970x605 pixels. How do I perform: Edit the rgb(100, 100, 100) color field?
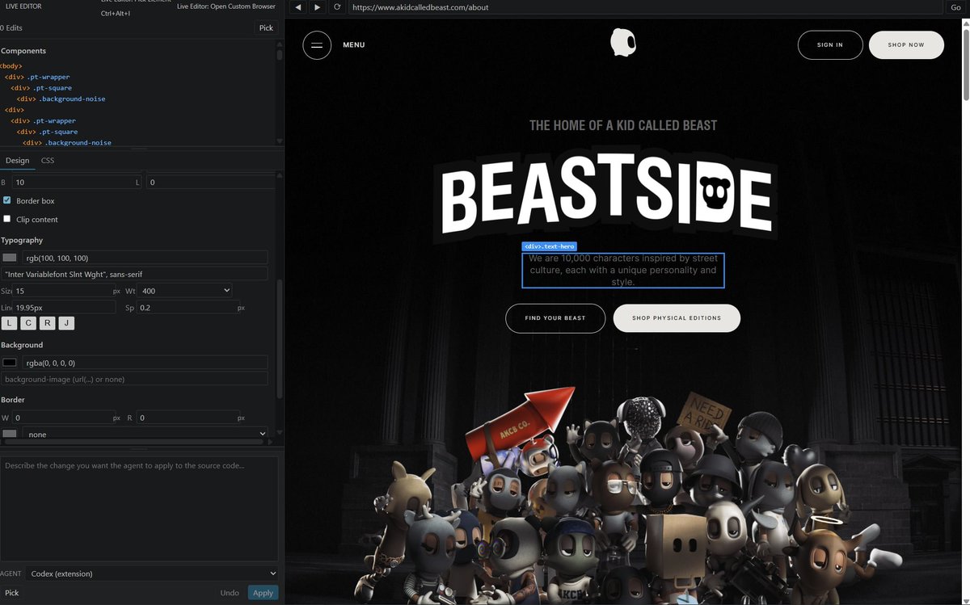pyautogui.click(x=145, y=257)
